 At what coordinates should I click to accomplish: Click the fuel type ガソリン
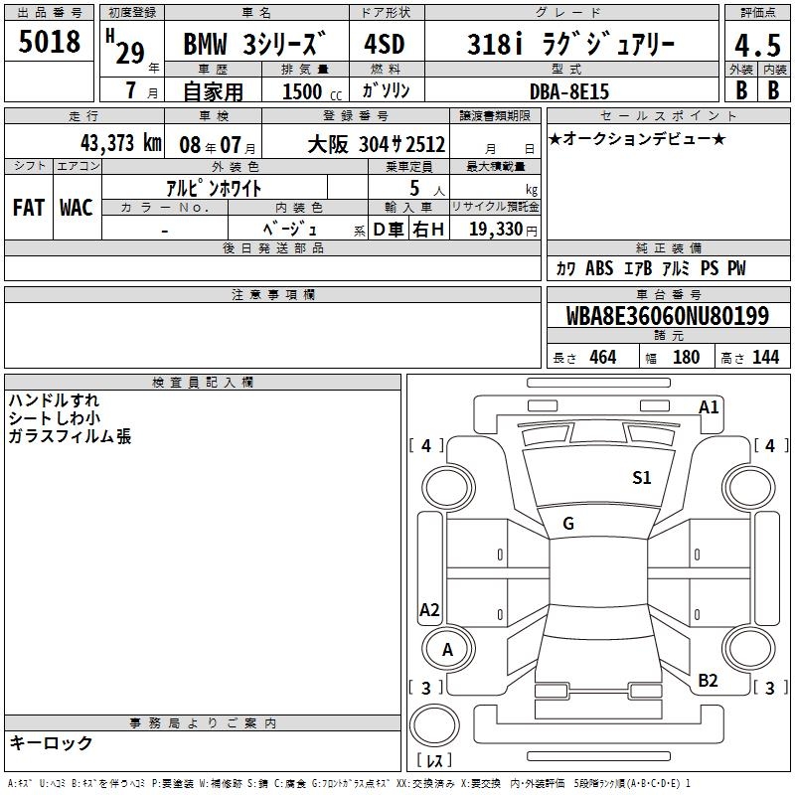386,90
